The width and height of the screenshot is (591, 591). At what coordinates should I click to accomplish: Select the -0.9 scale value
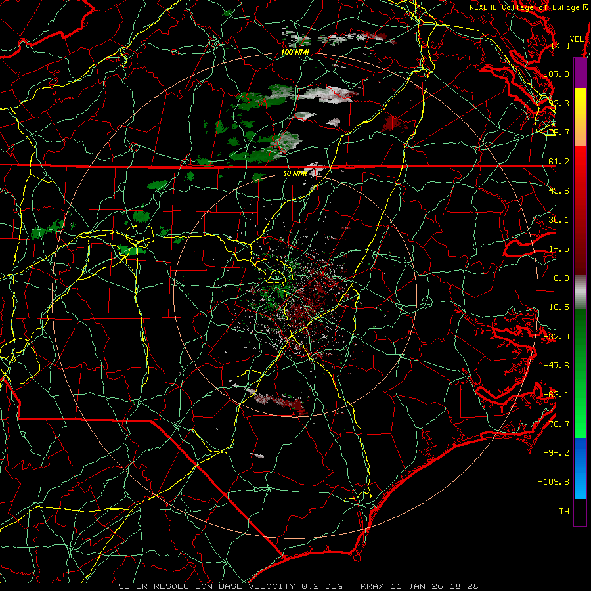[559, 278]
